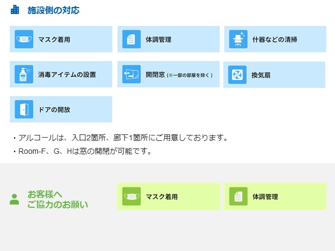Click the 施設側の対応 heading

(53, 10)
